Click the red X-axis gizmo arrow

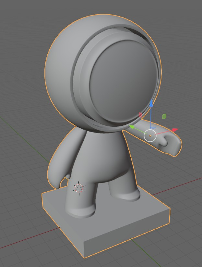pyautogui.click(x=175, y=130)
